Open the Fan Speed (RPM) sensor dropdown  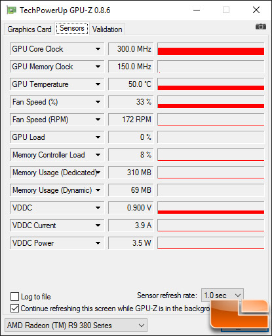pos(98,120)
